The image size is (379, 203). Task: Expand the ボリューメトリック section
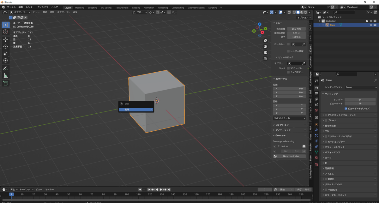(x=334, y=147)
